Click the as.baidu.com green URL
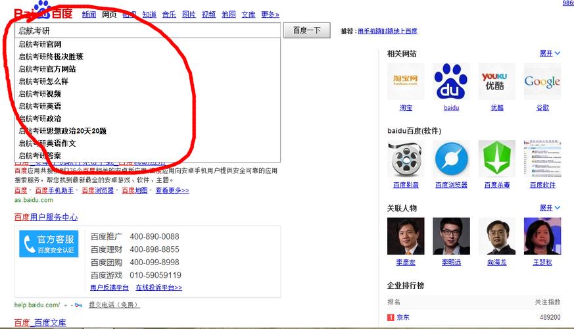 [x=34, y=200]
